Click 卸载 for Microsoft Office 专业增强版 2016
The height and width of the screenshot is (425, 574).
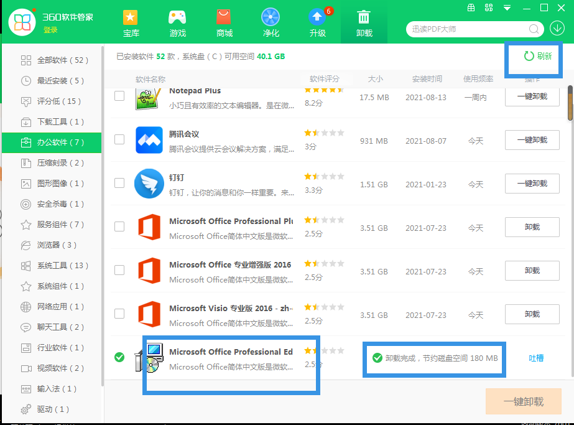(x=532, y=271)
